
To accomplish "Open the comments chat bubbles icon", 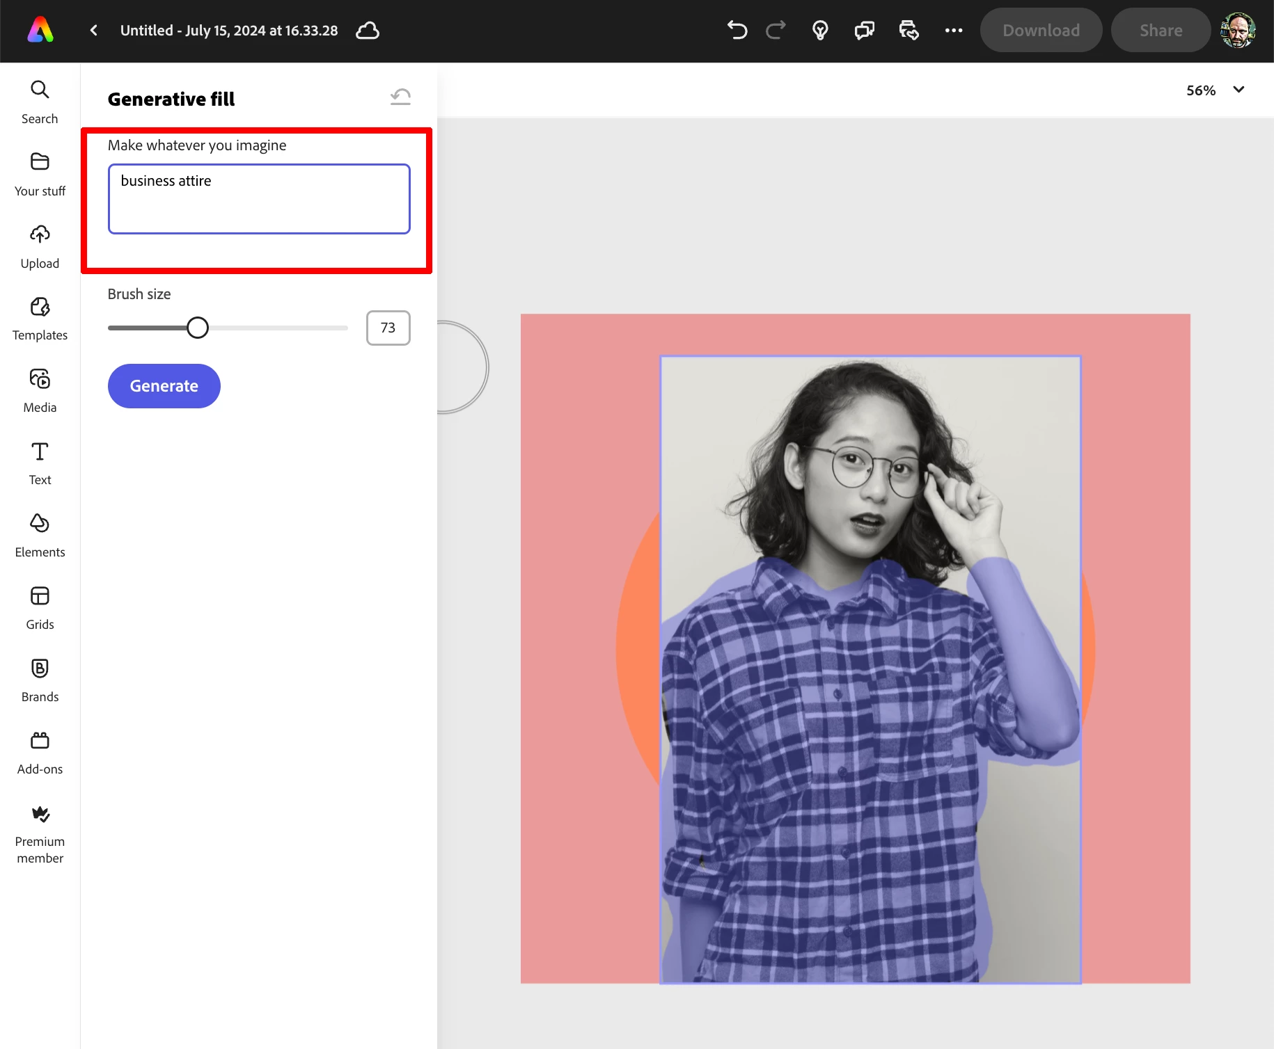I will [x=865, y=30].
